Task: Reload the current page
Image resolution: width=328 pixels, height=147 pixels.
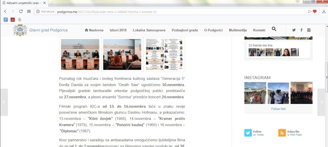Action: click(21, 11)
